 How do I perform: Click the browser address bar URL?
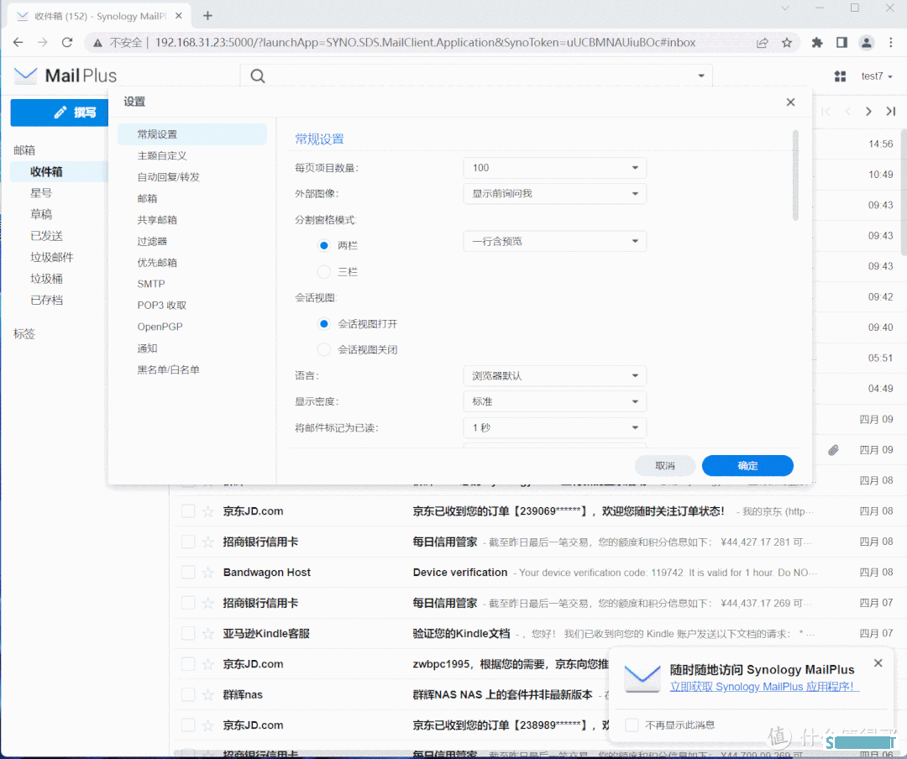425,42
